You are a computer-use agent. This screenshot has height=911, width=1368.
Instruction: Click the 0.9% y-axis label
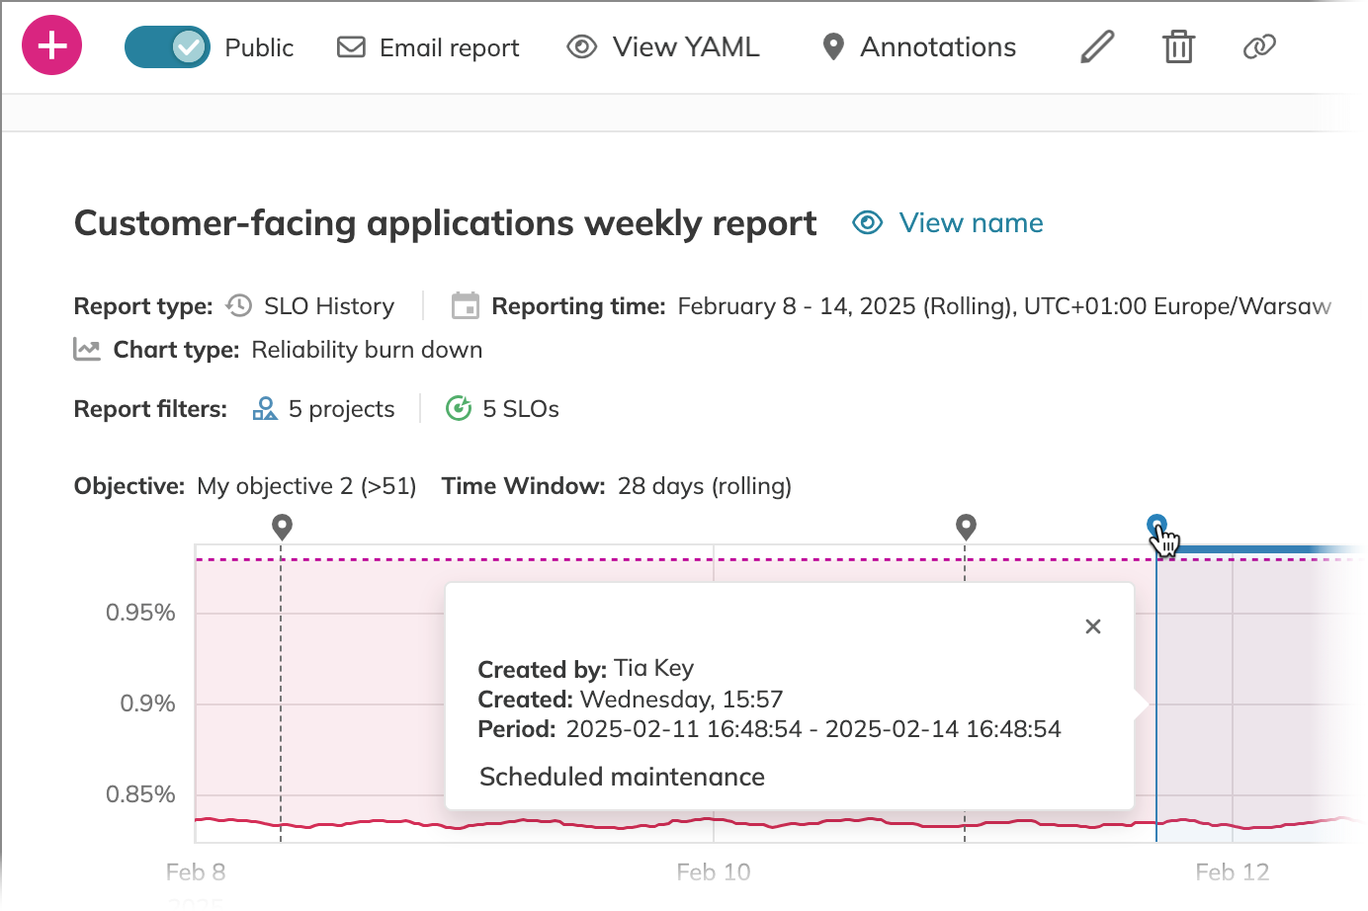tap(147, 704)
